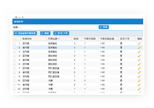Select the row 11 checkbox

[14, 85]
